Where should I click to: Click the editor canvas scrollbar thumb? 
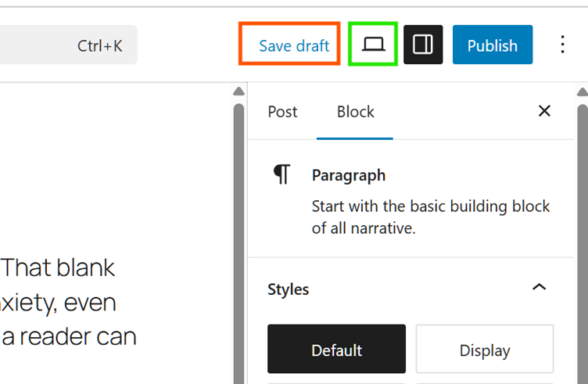[238, 235]
